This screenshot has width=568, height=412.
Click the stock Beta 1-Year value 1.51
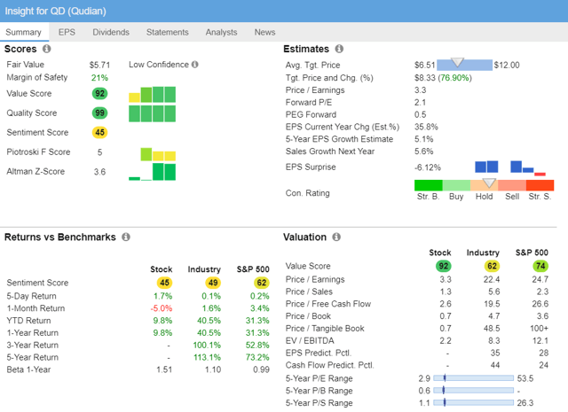164,369
